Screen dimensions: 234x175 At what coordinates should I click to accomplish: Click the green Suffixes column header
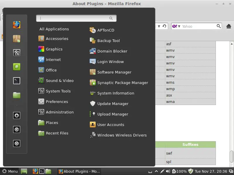tap(190, 144)
